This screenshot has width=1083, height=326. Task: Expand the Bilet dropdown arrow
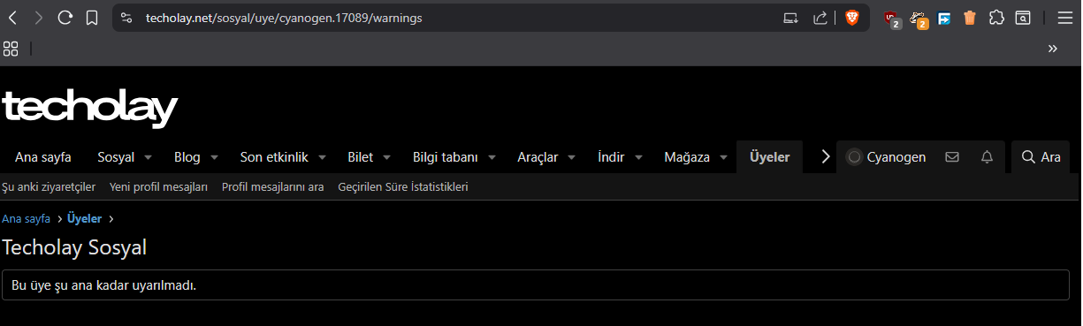[386, 157]
